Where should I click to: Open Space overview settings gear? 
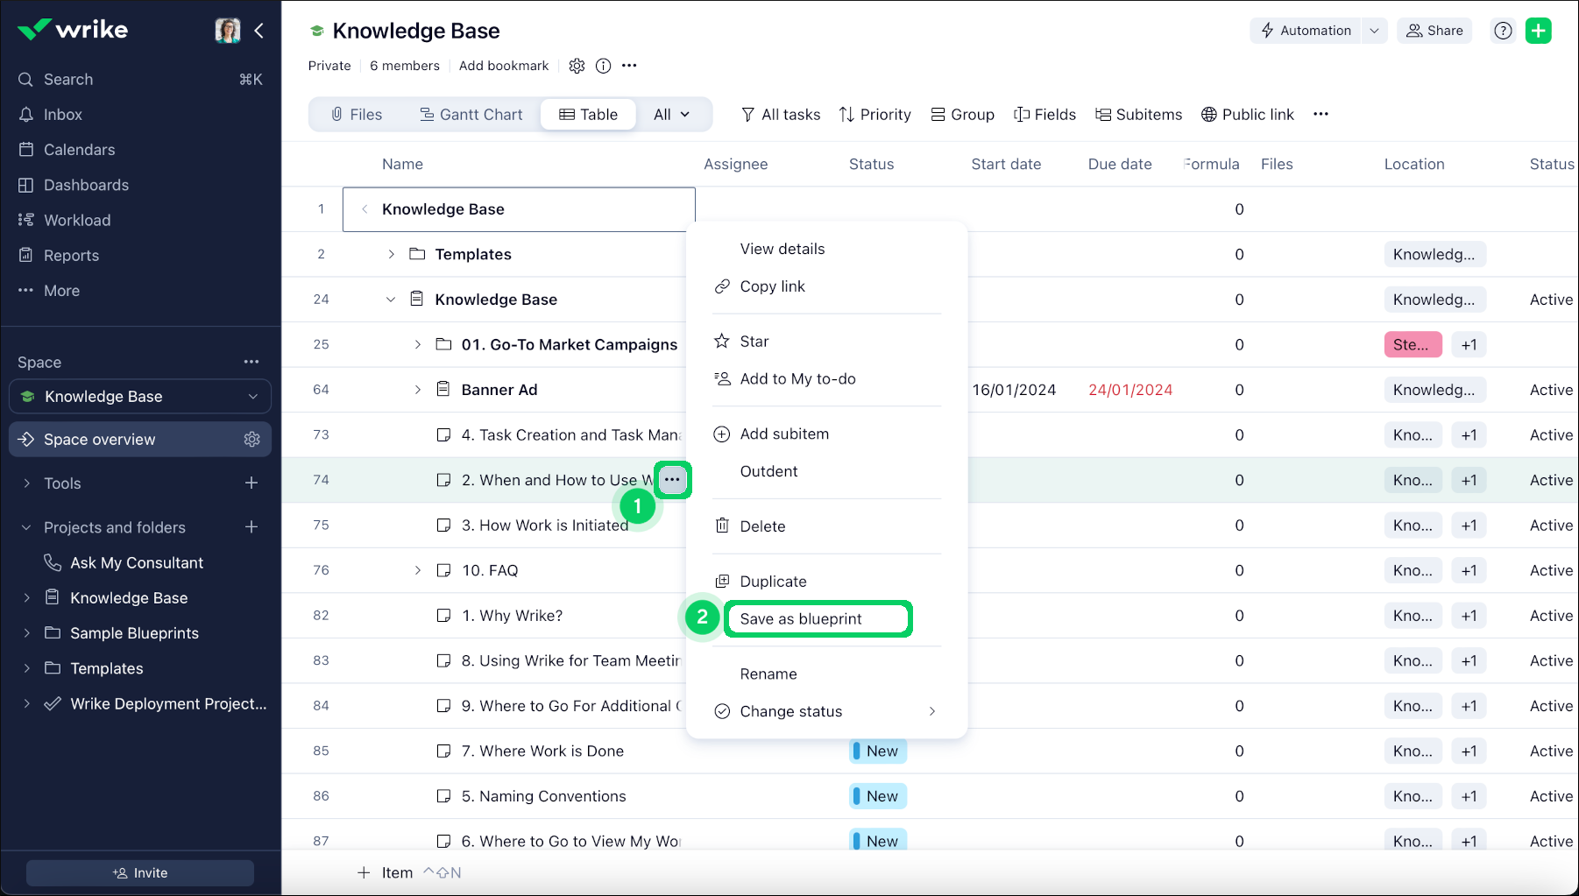[x=252, y=440]
